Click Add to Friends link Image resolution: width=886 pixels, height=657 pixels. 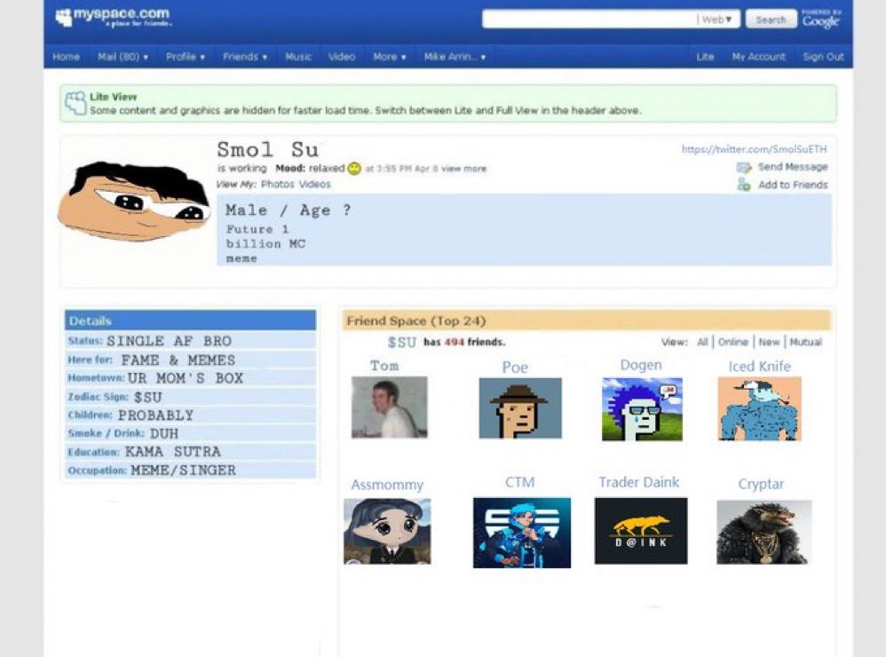pyautogui.click(x=793, y=185)
